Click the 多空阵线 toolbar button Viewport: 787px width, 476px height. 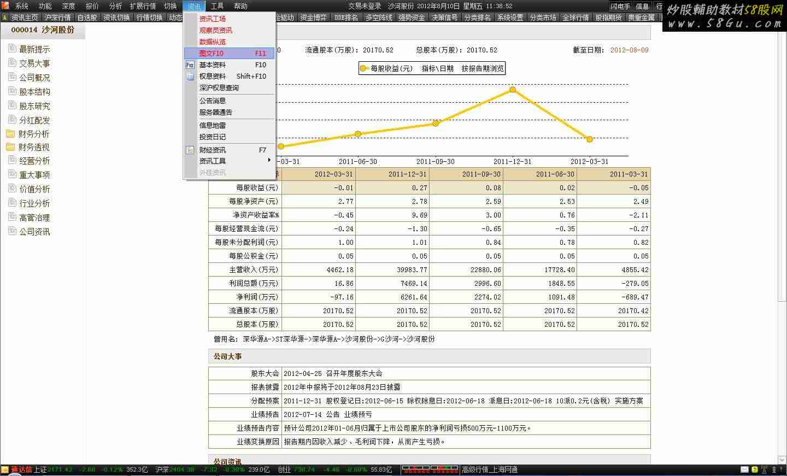[x=379, y=17]
